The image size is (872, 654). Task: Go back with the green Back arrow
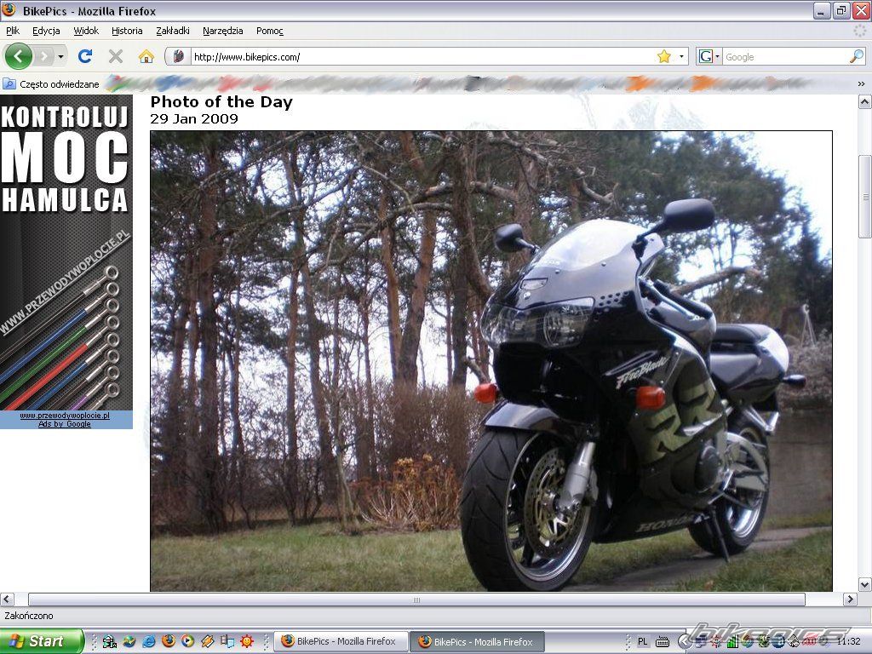pos(19,56)
